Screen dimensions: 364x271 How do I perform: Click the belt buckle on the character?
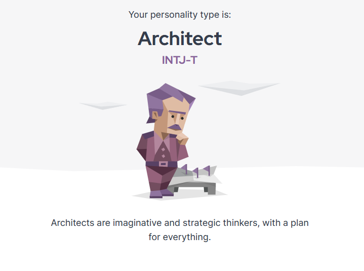point(163,164)
